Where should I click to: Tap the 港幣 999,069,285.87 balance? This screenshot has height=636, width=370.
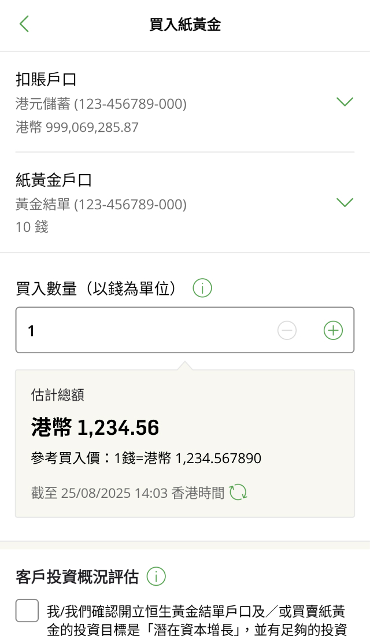[77, 127]
